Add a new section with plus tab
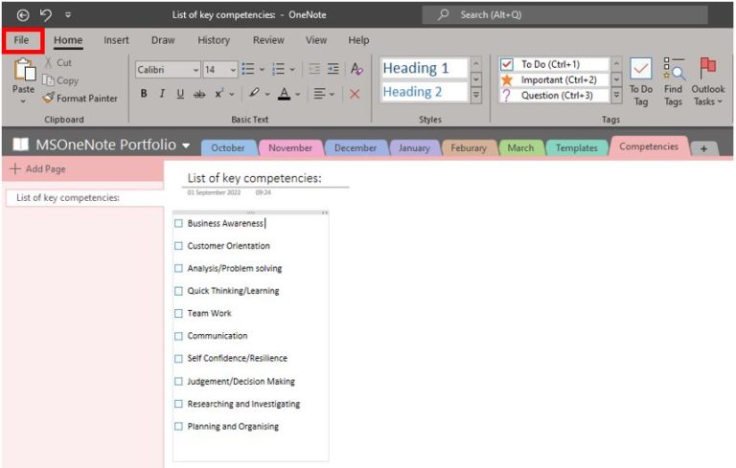This screenshot has height=468, width=736. [703, 148]
